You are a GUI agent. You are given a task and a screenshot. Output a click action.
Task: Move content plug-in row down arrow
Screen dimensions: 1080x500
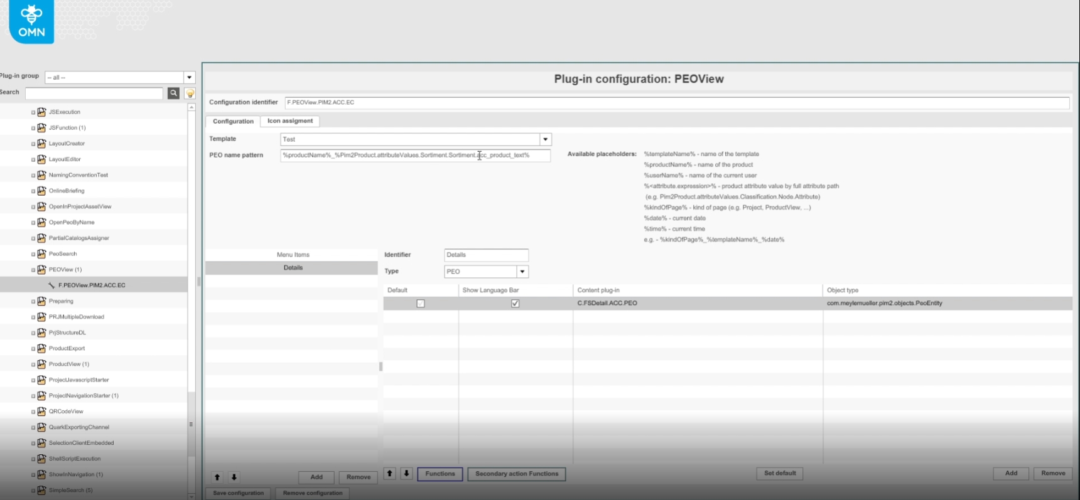point(406,474)
